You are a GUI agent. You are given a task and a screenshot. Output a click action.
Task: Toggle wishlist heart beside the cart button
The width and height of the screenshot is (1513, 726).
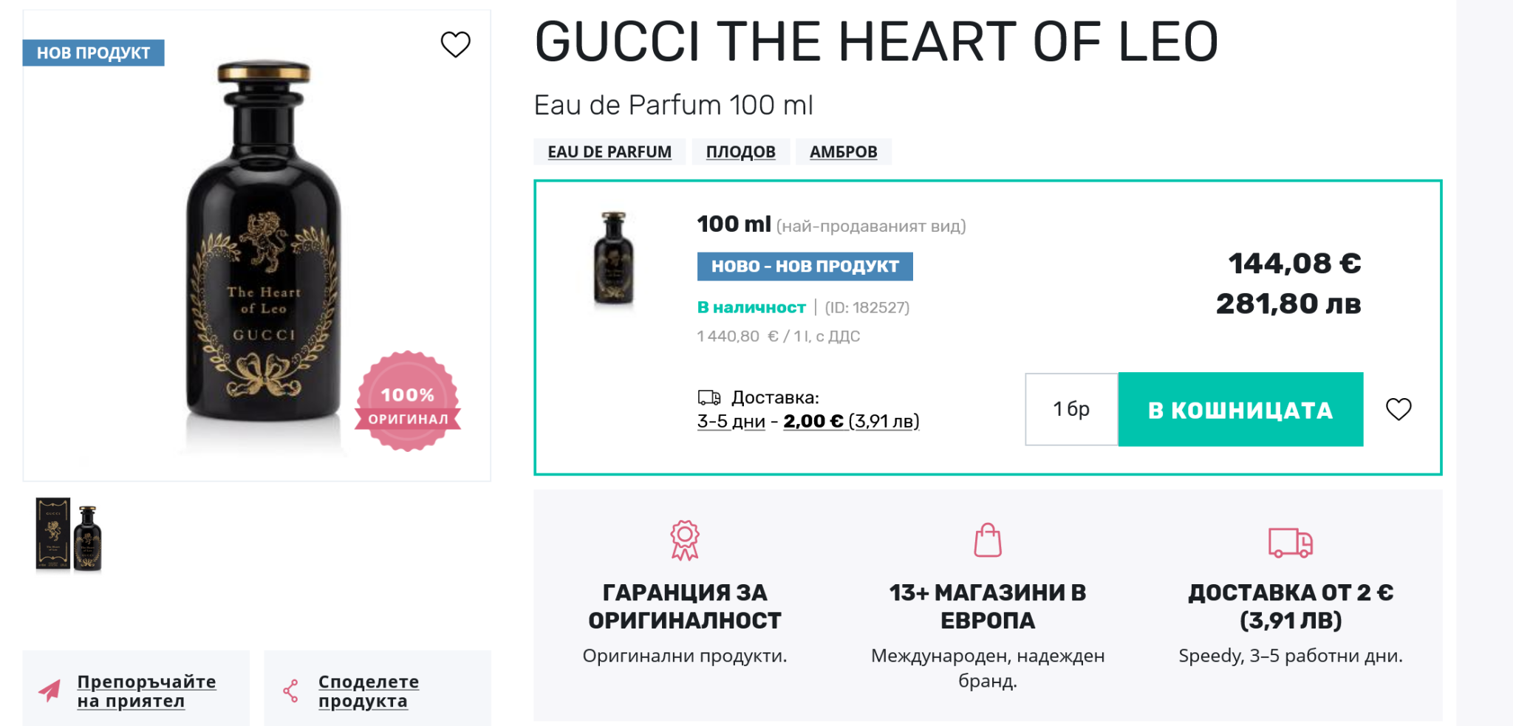pyautogui.click(x=1398, y=409)
